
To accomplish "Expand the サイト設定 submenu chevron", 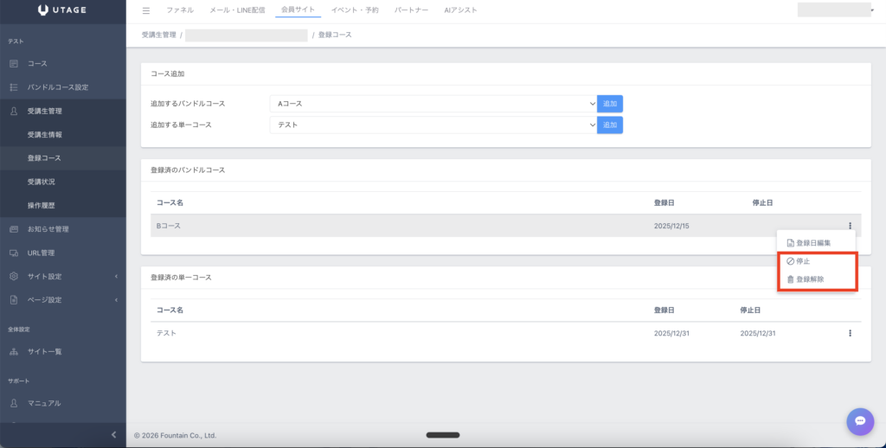I will pyautogui.click(x=117, y=277).
